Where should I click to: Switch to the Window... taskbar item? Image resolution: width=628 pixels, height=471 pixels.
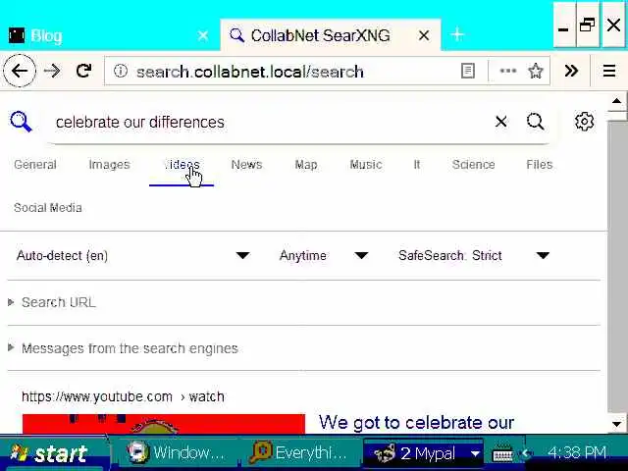point(176,453)
